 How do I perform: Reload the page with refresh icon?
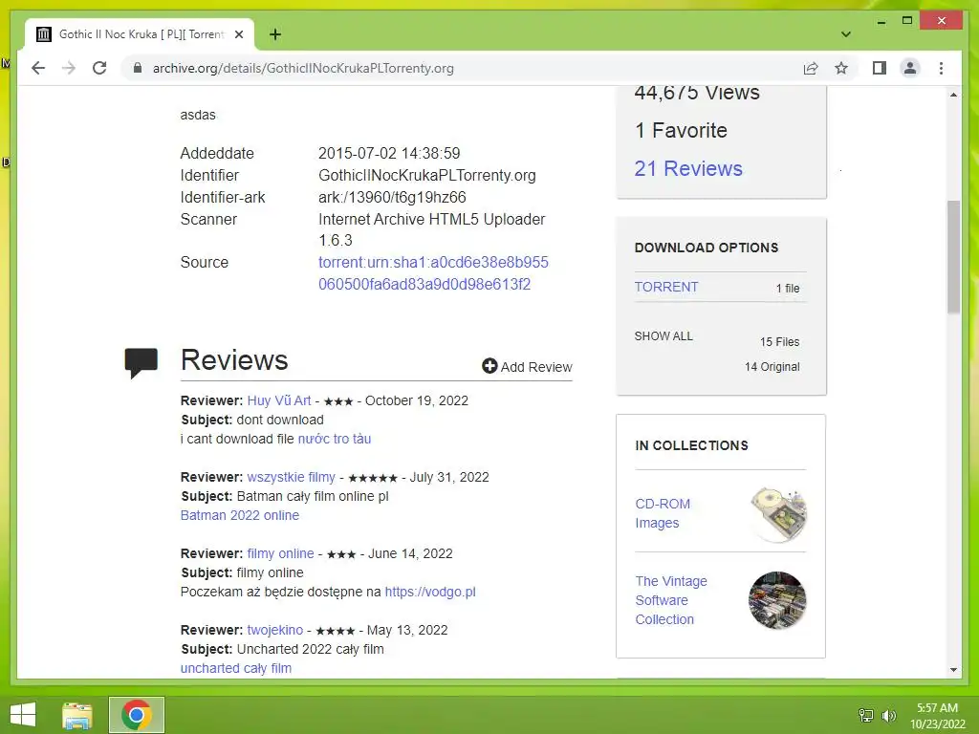[x=99, y=68]
